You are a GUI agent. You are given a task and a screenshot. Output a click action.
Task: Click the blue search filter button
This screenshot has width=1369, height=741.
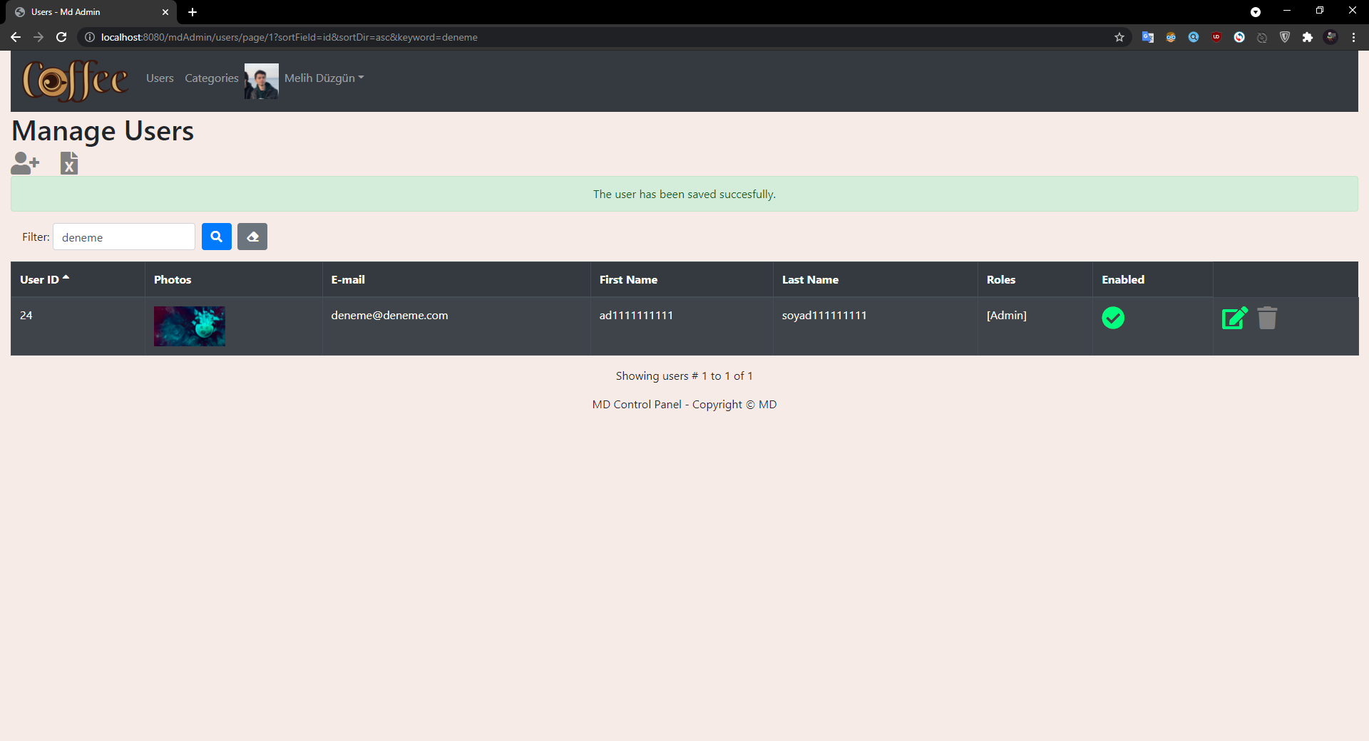217,237
